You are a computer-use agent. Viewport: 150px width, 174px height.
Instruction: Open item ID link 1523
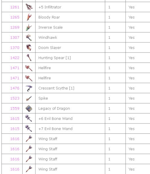[15, 98]
